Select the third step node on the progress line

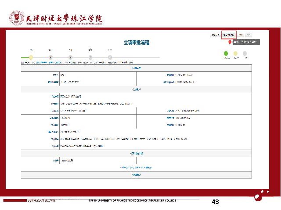point(70,57)
